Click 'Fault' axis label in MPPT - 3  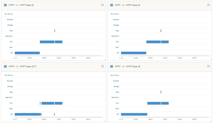(x=11, y=109)
